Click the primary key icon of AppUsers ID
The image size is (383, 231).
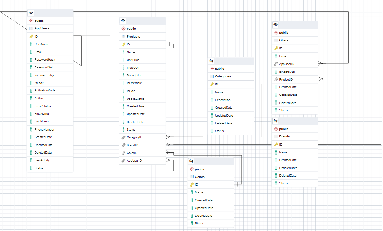(31, 36)
